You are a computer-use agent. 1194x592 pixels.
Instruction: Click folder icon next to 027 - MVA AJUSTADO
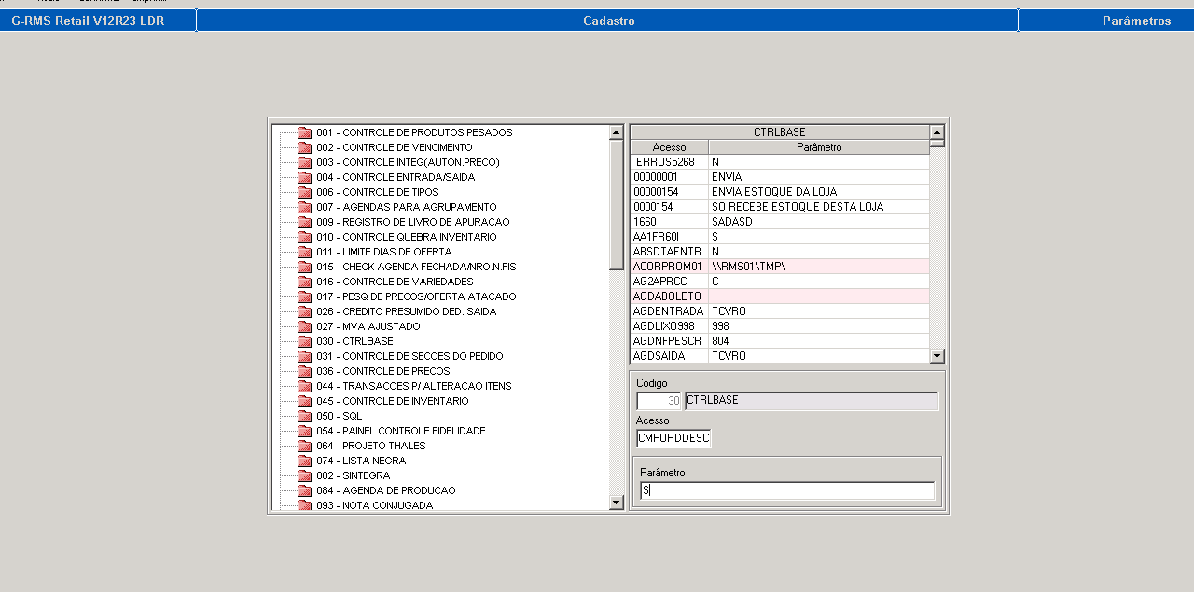pyautogui.click(x=304, y=326)
